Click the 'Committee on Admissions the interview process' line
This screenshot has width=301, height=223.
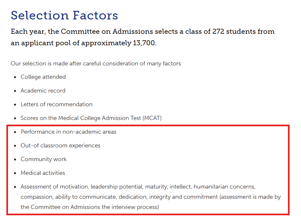click(x=90, y=207)
